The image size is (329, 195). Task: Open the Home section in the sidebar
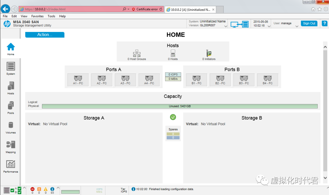point(11,49)
